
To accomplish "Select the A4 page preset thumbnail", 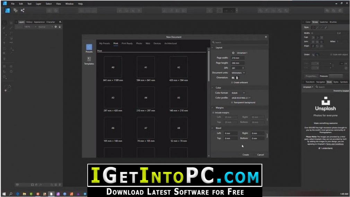I will pyautogui.click(x=146, y=98).
